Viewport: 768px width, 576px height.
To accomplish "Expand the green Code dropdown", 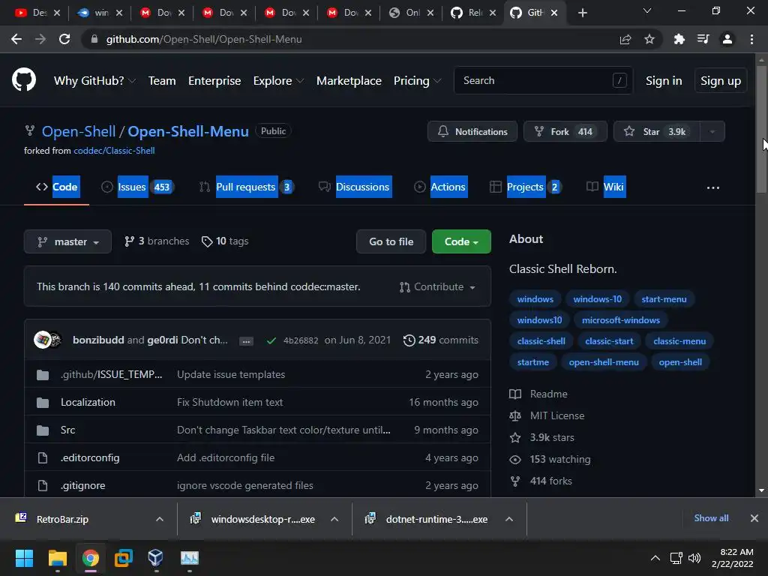I will 461,241.
